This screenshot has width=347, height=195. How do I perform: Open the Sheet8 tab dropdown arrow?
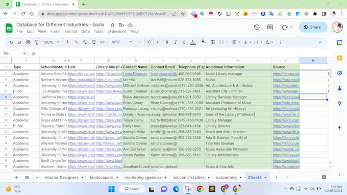[265, 178]
